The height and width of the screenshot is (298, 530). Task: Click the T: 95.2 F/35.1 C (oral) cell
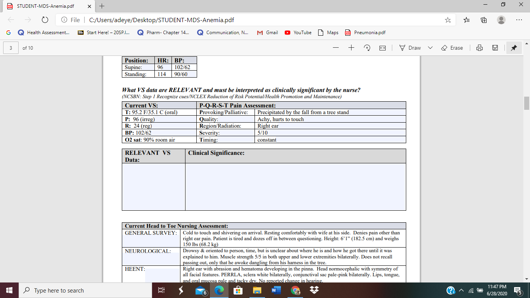coord(159,112)
